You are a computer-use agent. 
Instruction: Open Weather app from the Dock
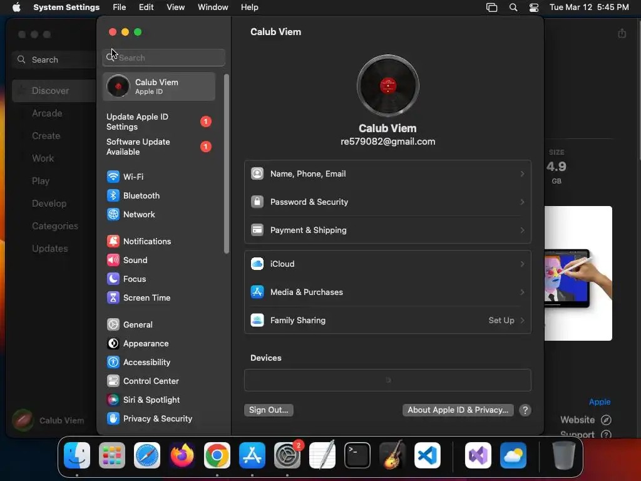click(x=513, y=455)
